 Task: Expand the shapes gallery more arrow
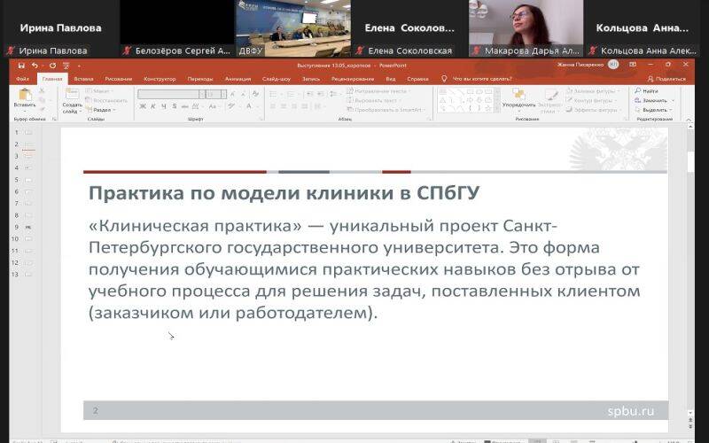click(x=498, y=109)
